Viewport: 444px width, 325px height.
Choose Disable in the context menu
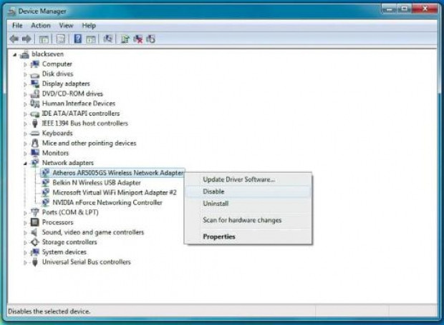click(248, 191)
